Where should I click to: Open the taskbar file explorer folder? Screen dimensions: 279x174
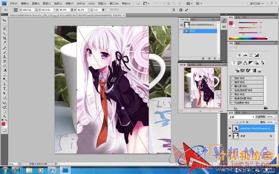pyautogui.click(x=29, y=170)
